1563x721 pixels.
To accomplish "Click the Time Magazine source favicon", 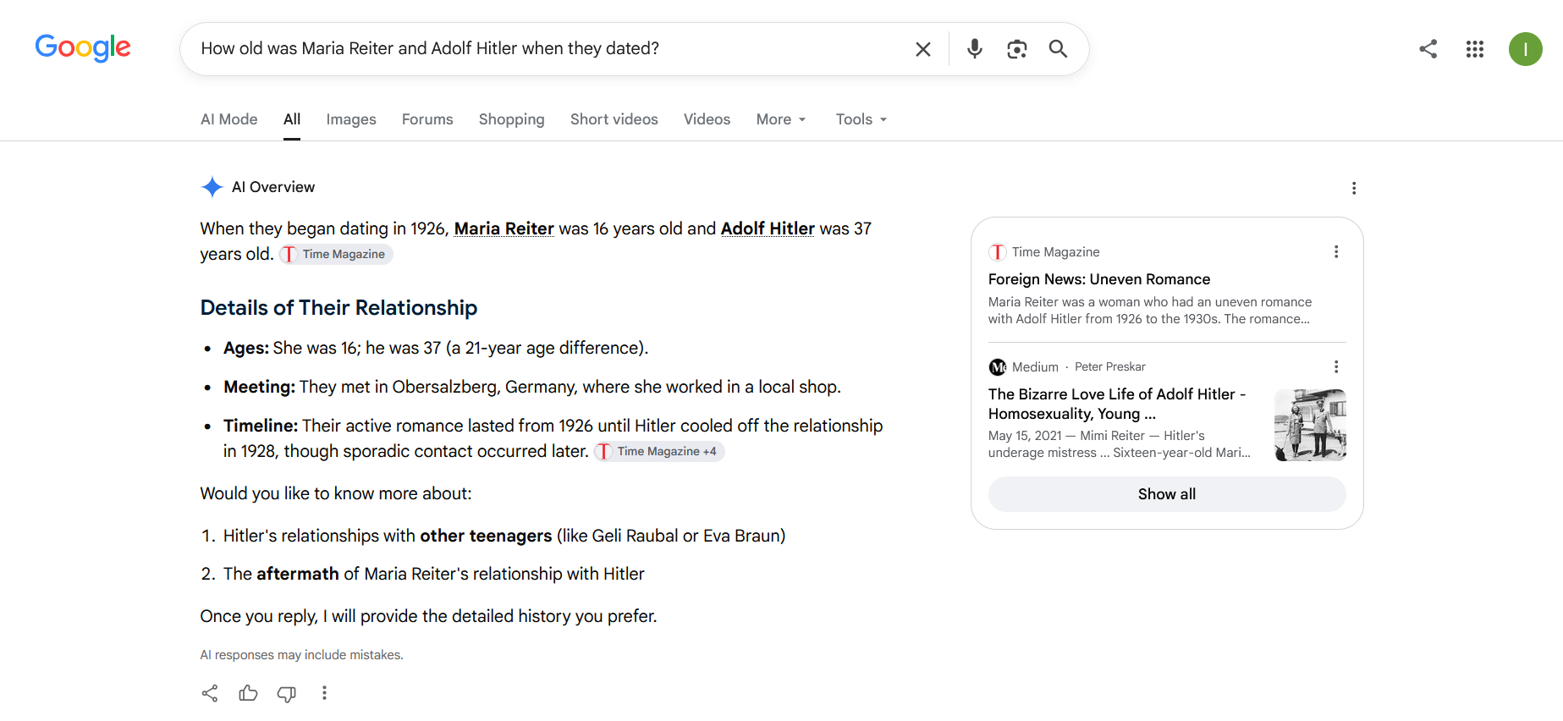I will tap(998, 252).
